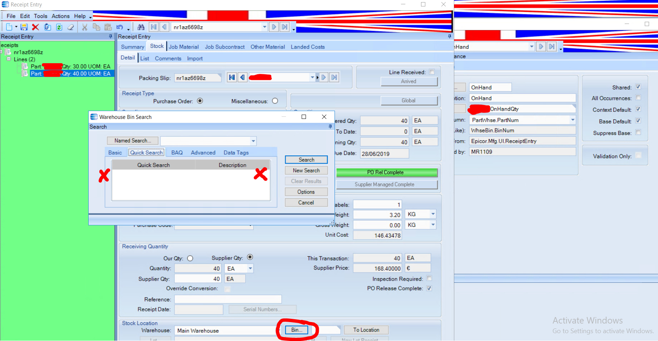Viewport: 658px width, 341px height.
Task: Open the Gross Weight KG unit dropdown
Action: 433,225
